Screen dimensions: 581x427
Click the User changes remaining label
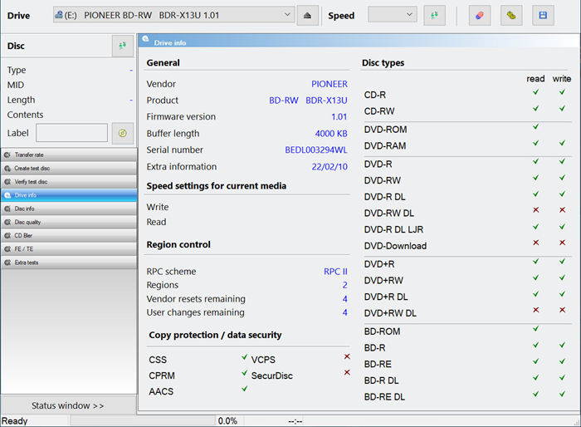[195, 312]
